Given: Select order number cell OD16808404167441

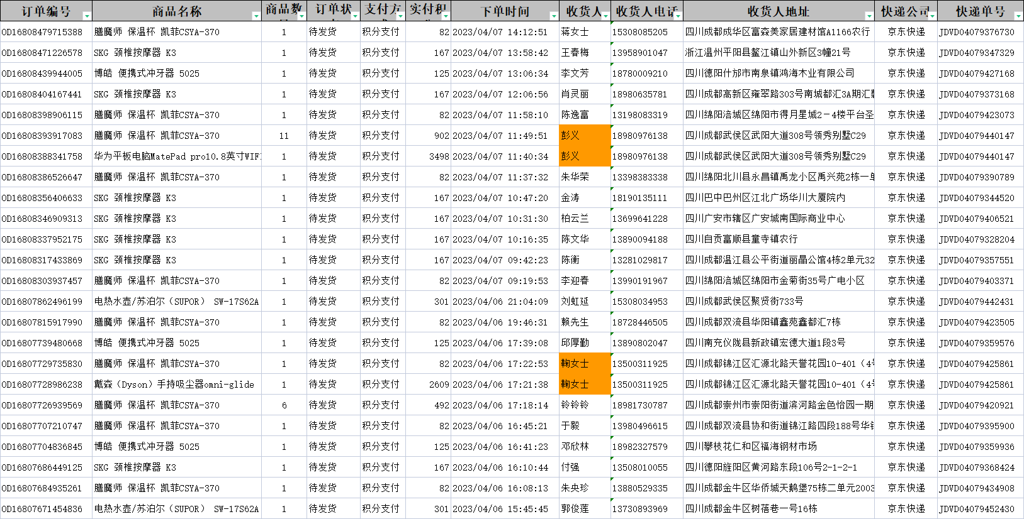Looking at the screenshot, I should [46, 94].
